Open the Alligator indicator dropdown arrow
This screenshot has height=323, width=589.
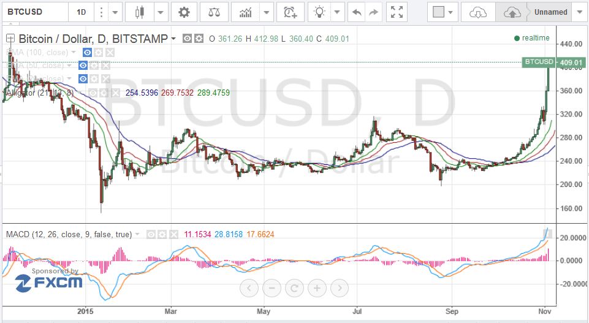(78, 93)
